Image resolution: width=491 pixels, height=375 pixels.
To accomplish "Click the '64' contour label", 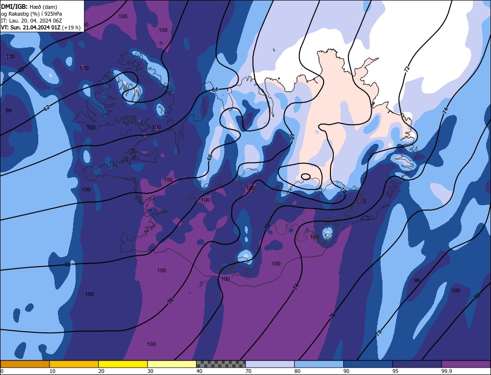I will tap(215, 89).
